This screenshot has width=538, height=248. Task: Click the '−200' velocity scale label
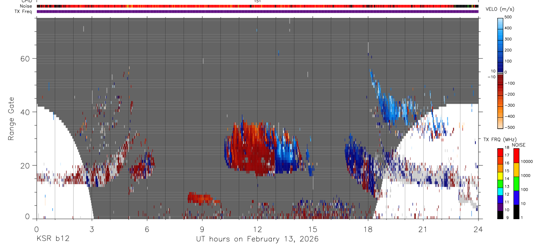point(509,94)
